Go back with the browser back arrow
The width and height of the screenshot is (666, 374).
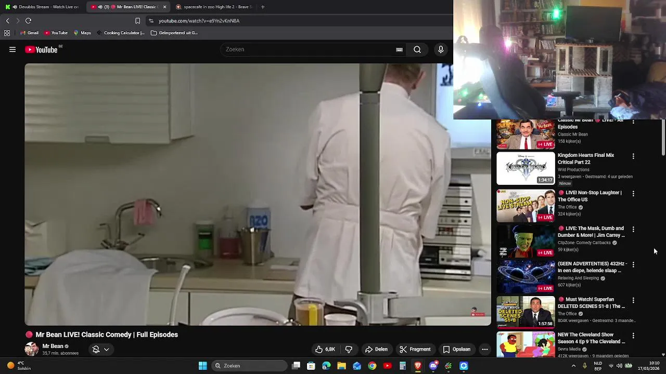(7, 21)
